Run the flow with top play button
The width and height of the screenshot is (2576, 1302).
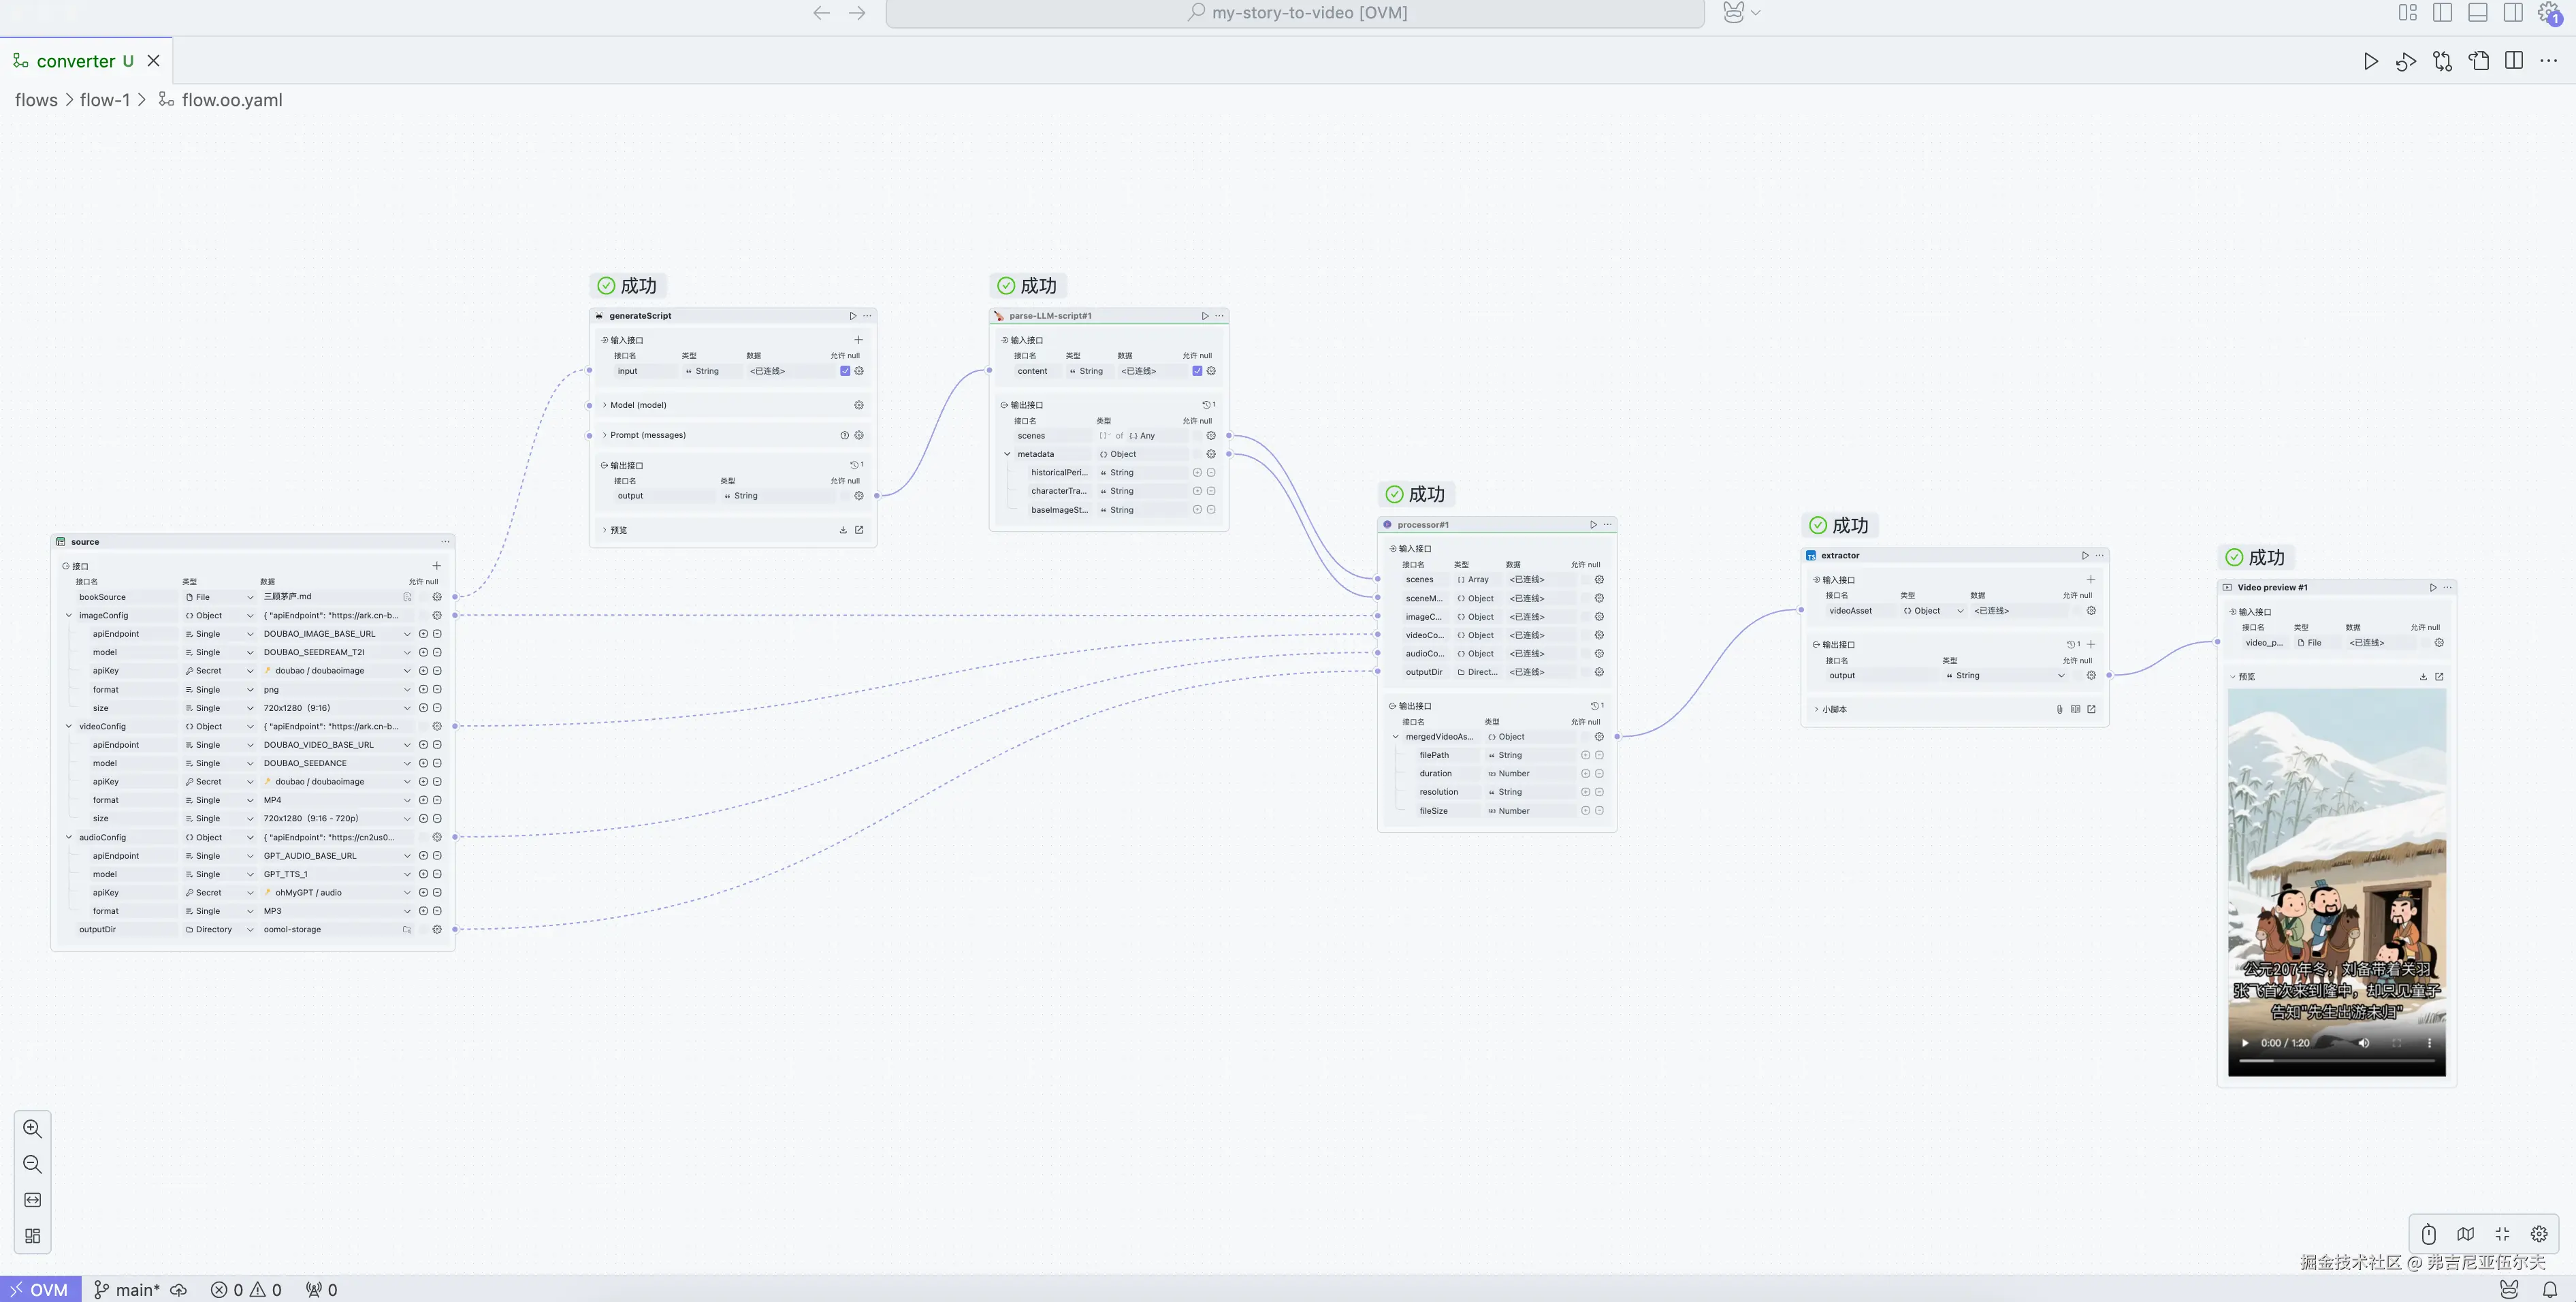2370,61
